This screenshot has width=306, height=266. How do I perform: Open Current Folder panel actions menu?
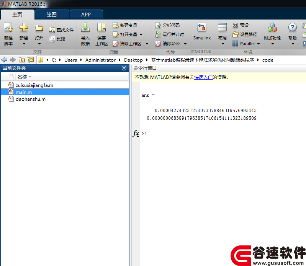pyautogui.click(x=124, y=68)
